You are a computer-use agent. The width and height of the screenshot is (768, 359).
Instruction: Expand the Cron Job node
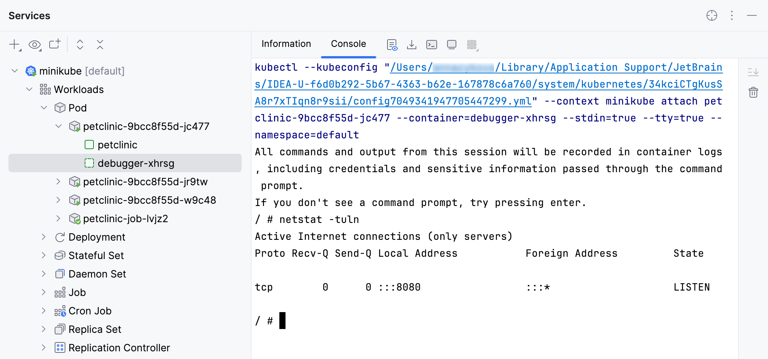pyautogui.click(x=43, y=311)
